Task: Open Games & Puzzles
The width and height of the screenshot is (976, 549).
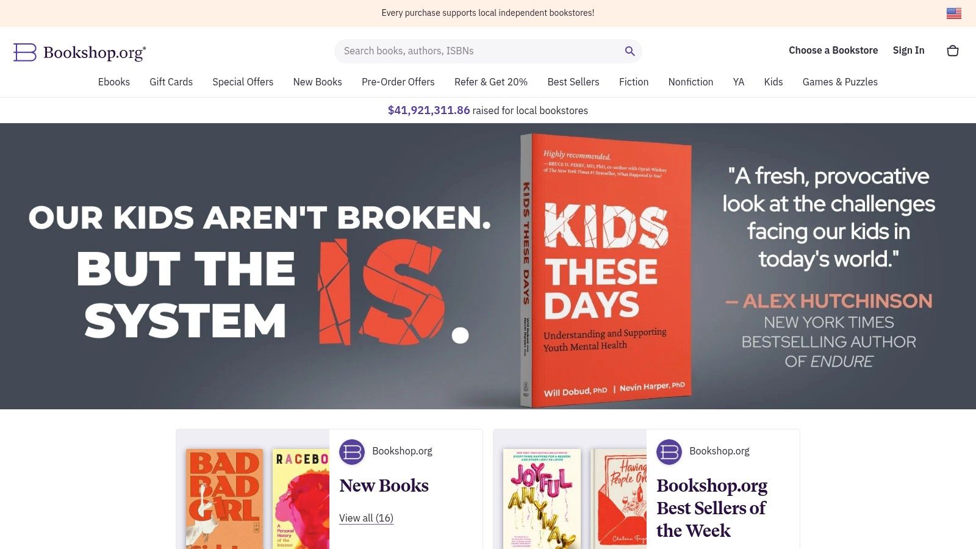Action: click(x=840, y=82)
